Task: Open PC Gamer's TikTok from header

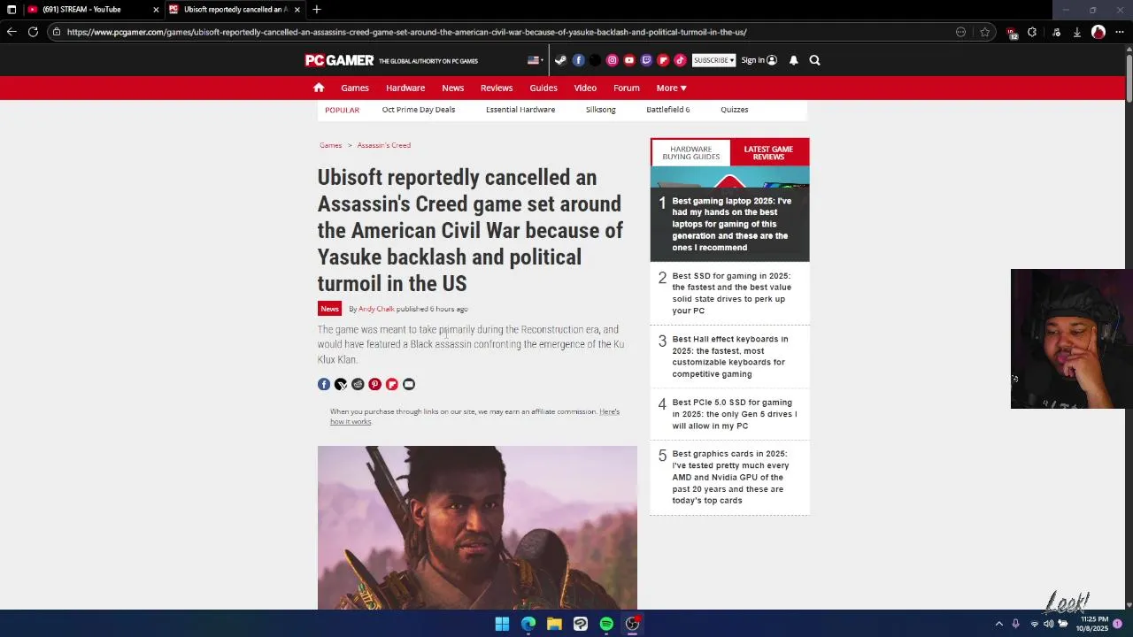Action: pos(680,60)
